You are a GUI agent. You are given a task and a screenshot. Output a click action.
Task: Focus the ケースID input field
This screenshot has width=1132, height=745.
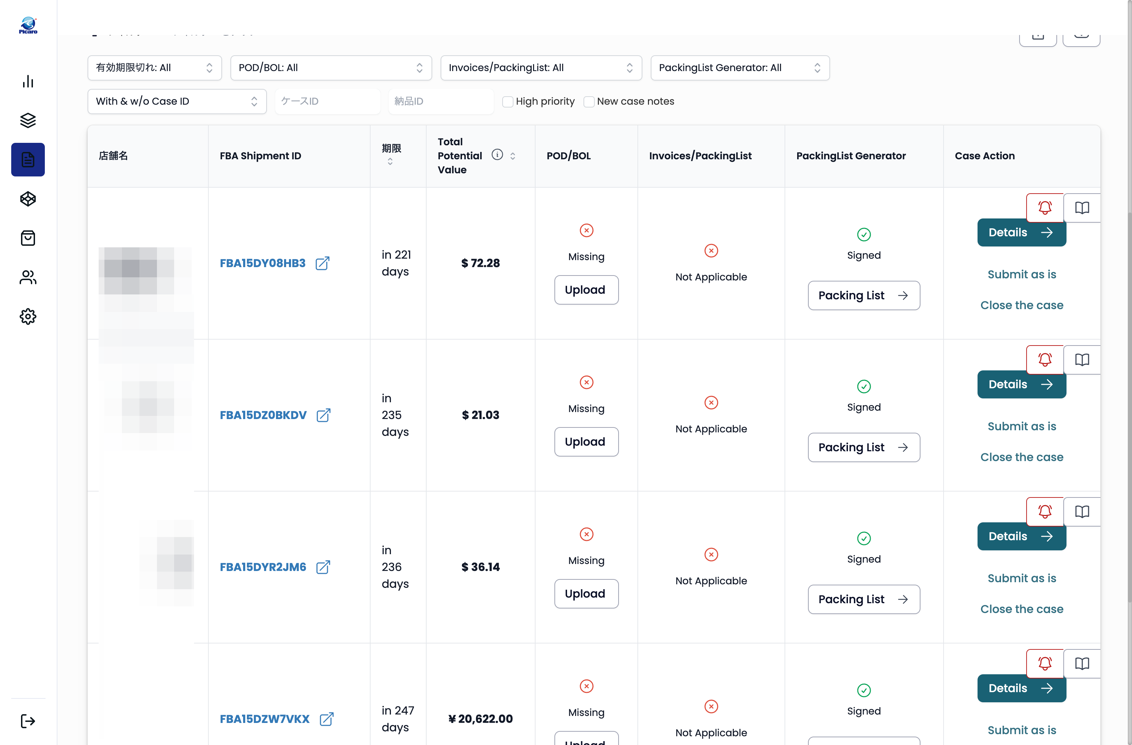[328, 101]
